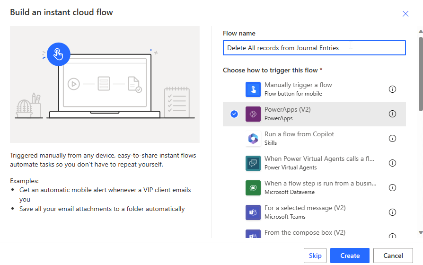The height and width of the screenshot is (265, 423).
Task: Click the Copilot Skills icon
Action: [253, 139]
